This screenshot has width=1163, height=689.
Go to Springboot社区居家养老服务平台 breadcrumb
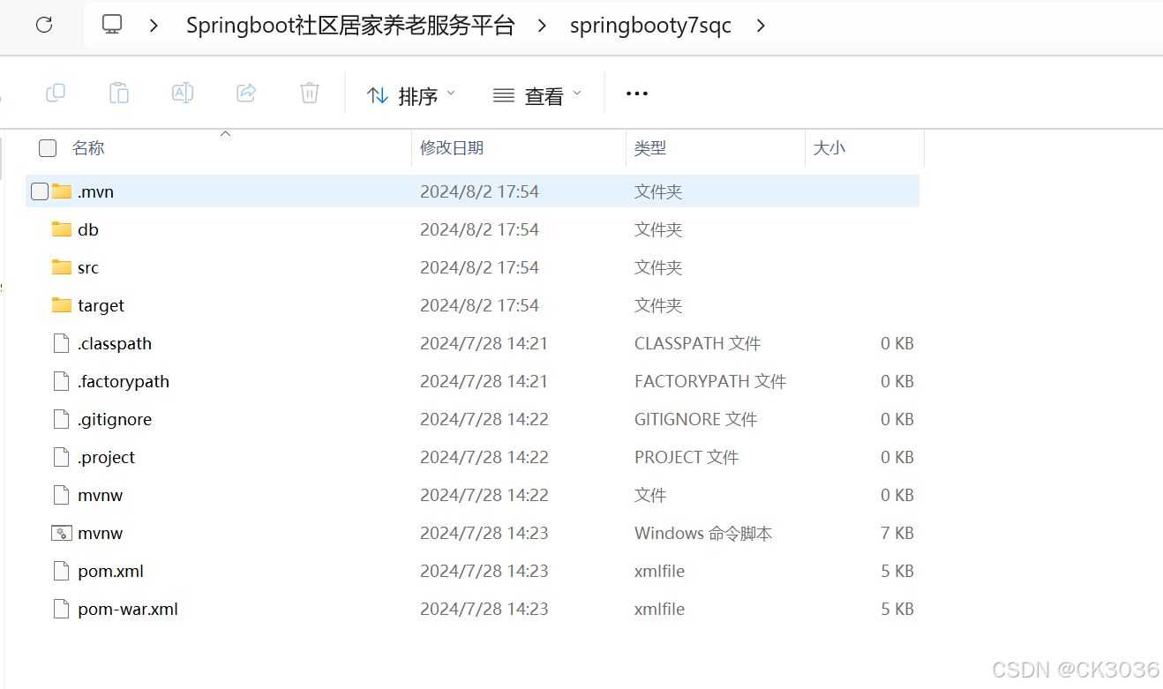pyautogui.click(x=350, y=26)
